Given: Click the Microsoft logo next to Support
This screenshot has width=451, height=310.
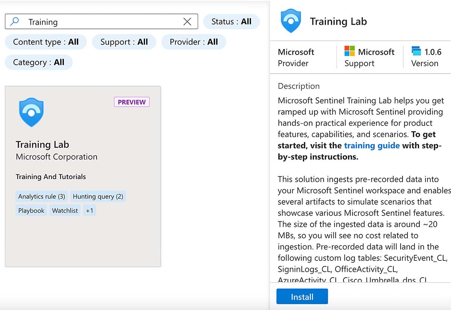Looking at the screenshot, I should click(x=350, y=51).
